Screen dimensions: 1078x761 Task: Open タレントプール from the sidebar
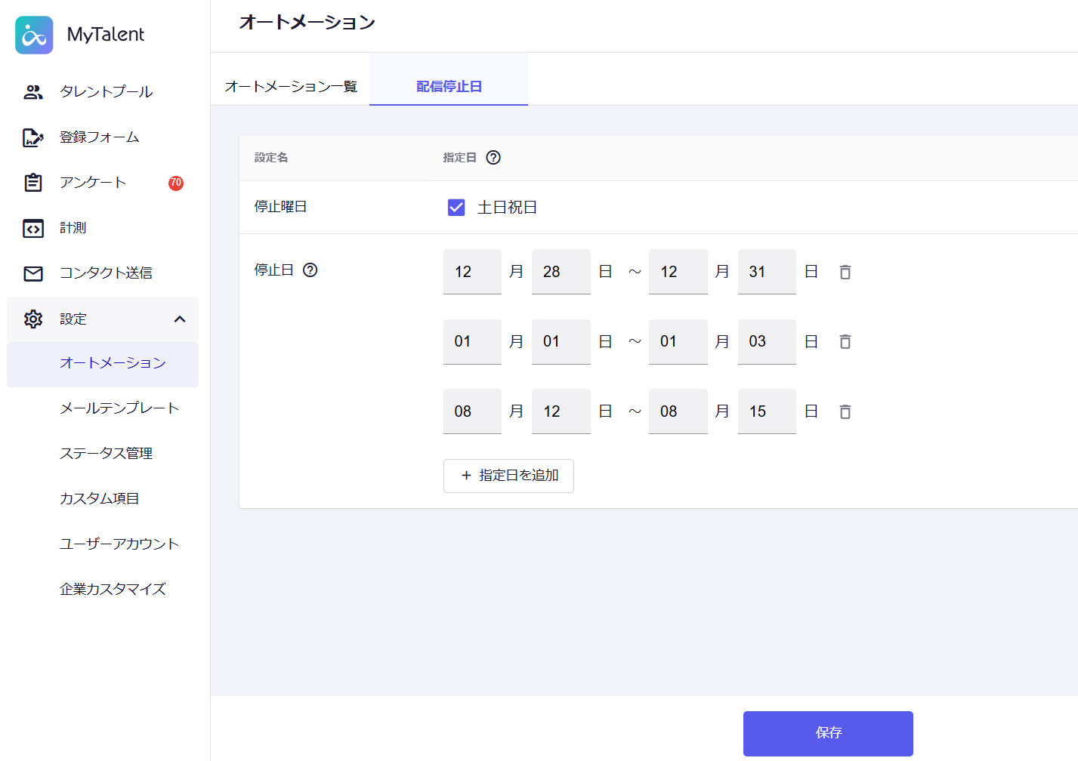pos(106,92)
